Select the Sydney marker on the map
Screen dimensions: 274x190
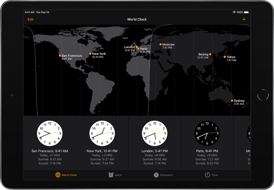(232, 100)
